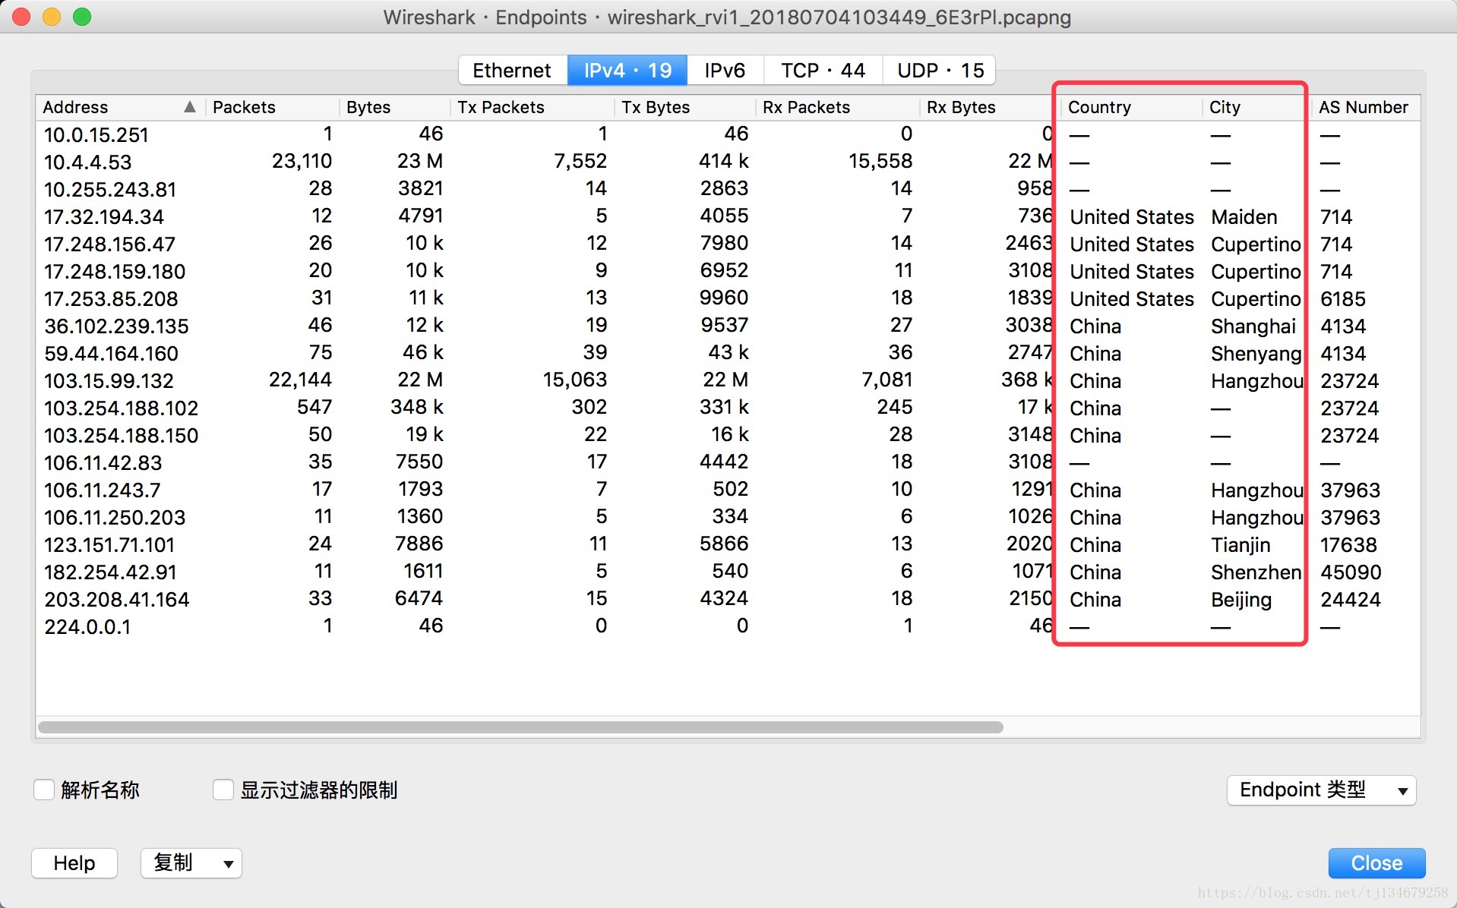Select the multicast address 224.0.0.1
Screen dimensions: 1457x908
click(x=87, y=626)
